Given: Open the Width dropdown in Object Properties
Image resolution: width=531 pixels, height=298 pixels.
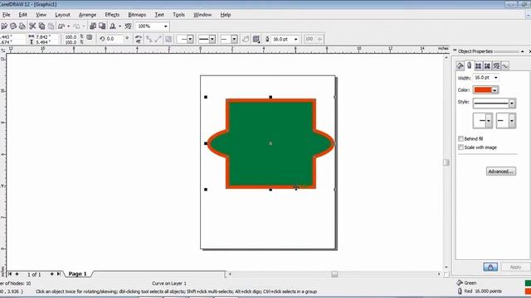Looking at the screenshot, I should (496, 78).
